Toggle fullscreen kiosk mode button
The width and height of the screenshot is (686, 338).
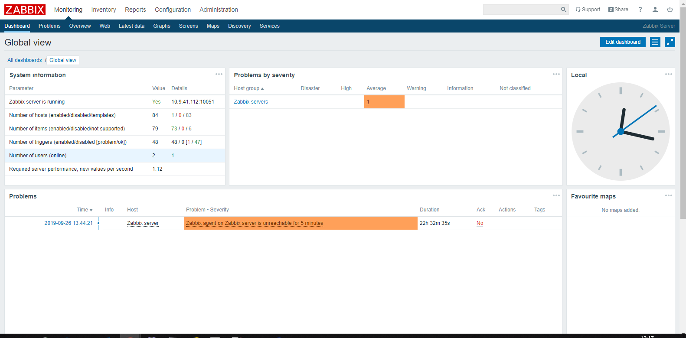670,42
